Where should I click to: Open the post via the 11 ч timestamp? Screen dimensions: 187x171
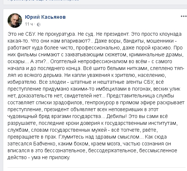(x=29, y=24)
